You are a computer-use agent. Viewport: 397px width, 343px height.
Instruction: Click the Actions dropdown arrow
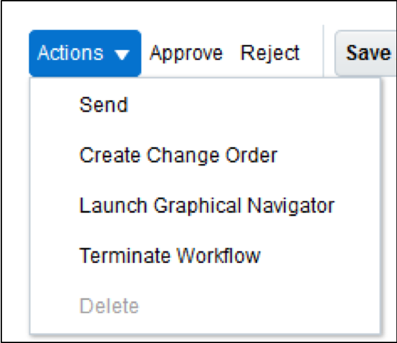(x=122, y=55)
